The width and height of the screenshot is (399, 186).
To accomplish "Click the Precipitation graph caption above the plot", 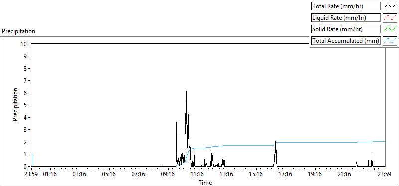I will point(18,31).
